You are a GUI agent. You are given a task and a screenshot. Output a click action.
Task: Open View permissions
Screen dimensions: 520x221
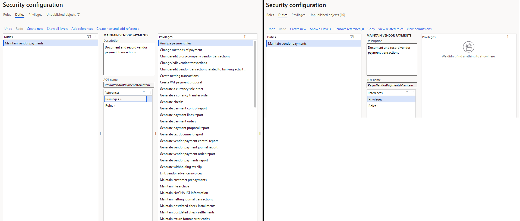click(x=419, y=29)
